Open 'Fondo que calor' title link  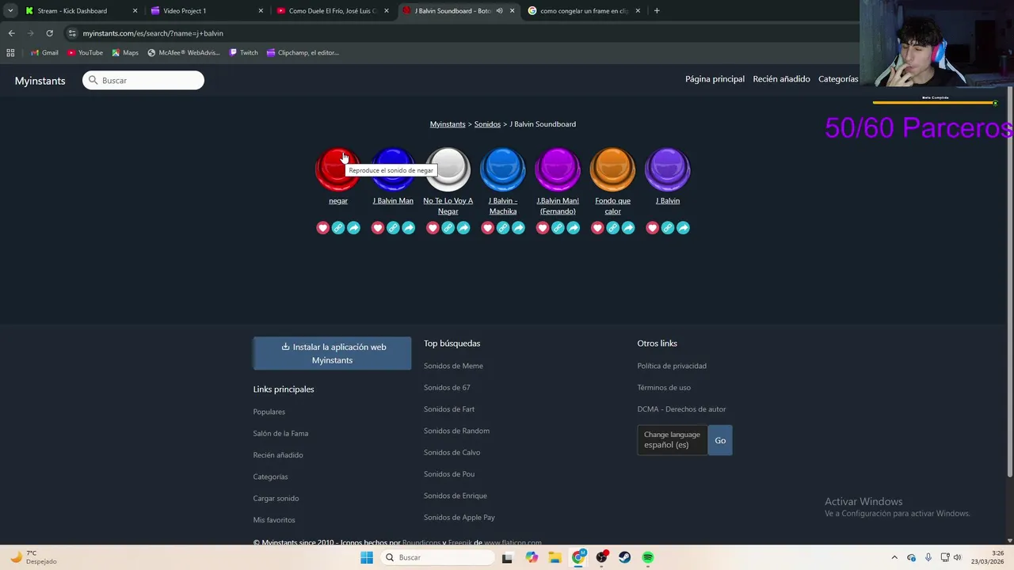(x=612, y=206)
